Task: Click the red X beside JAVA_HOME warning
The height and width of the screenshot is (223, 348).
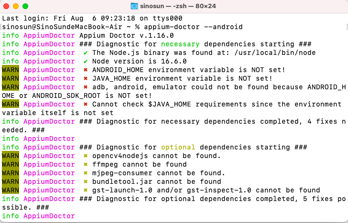Action: tap(85, 78)
